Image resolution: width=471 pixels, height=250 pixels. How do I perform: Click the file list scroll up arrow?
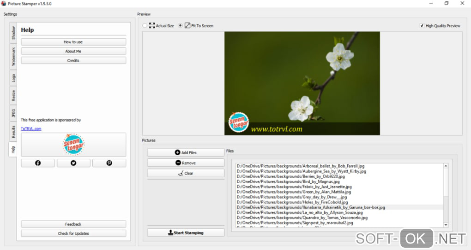[446, 166]
